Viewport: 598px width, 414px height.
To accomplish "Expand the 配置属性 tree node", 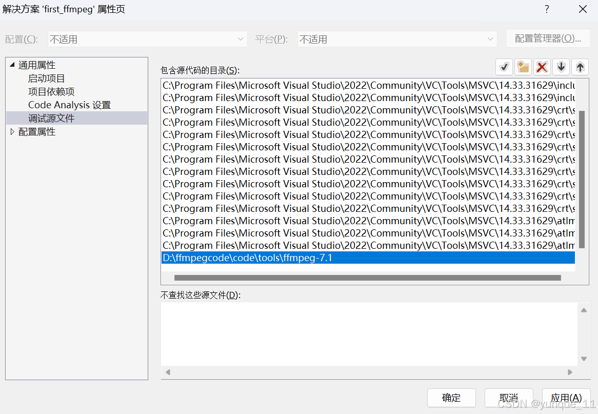I will [x=12, y=131].
